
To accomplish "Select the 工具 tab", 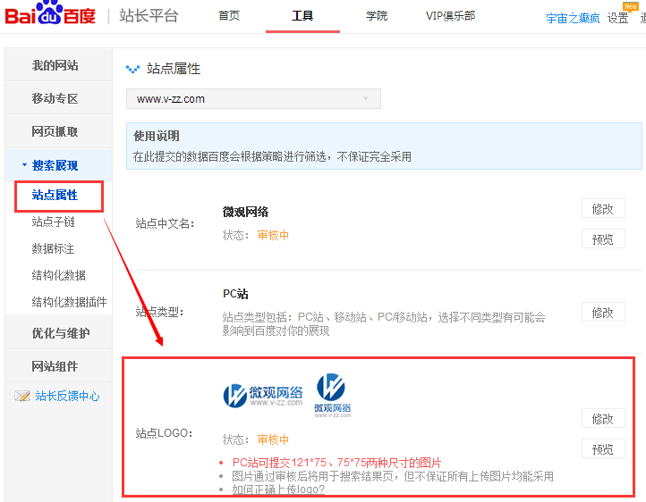I will 302,16.
